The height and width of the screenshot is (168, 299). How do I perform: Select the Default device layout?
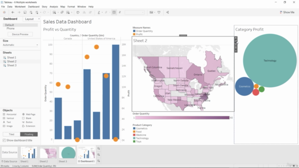coord(20,25)
